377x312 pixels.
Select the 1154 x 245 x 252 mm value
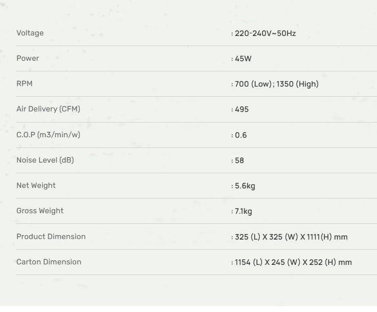pyautogui.click(x=293, y=262)
